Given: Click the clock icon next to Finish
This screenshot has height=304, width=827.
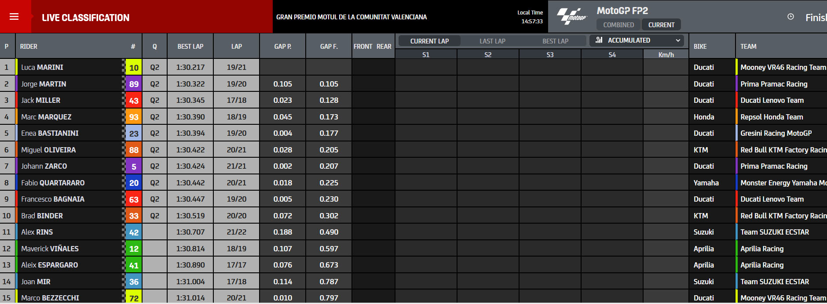Looking at the screenshot, I should (x=790, y=17).
